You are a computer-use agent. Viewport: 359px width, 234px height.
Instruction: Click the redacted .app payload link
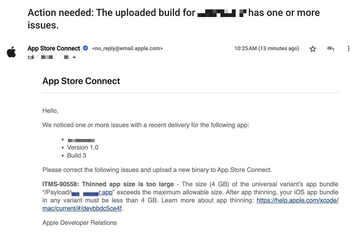[92, 192]
